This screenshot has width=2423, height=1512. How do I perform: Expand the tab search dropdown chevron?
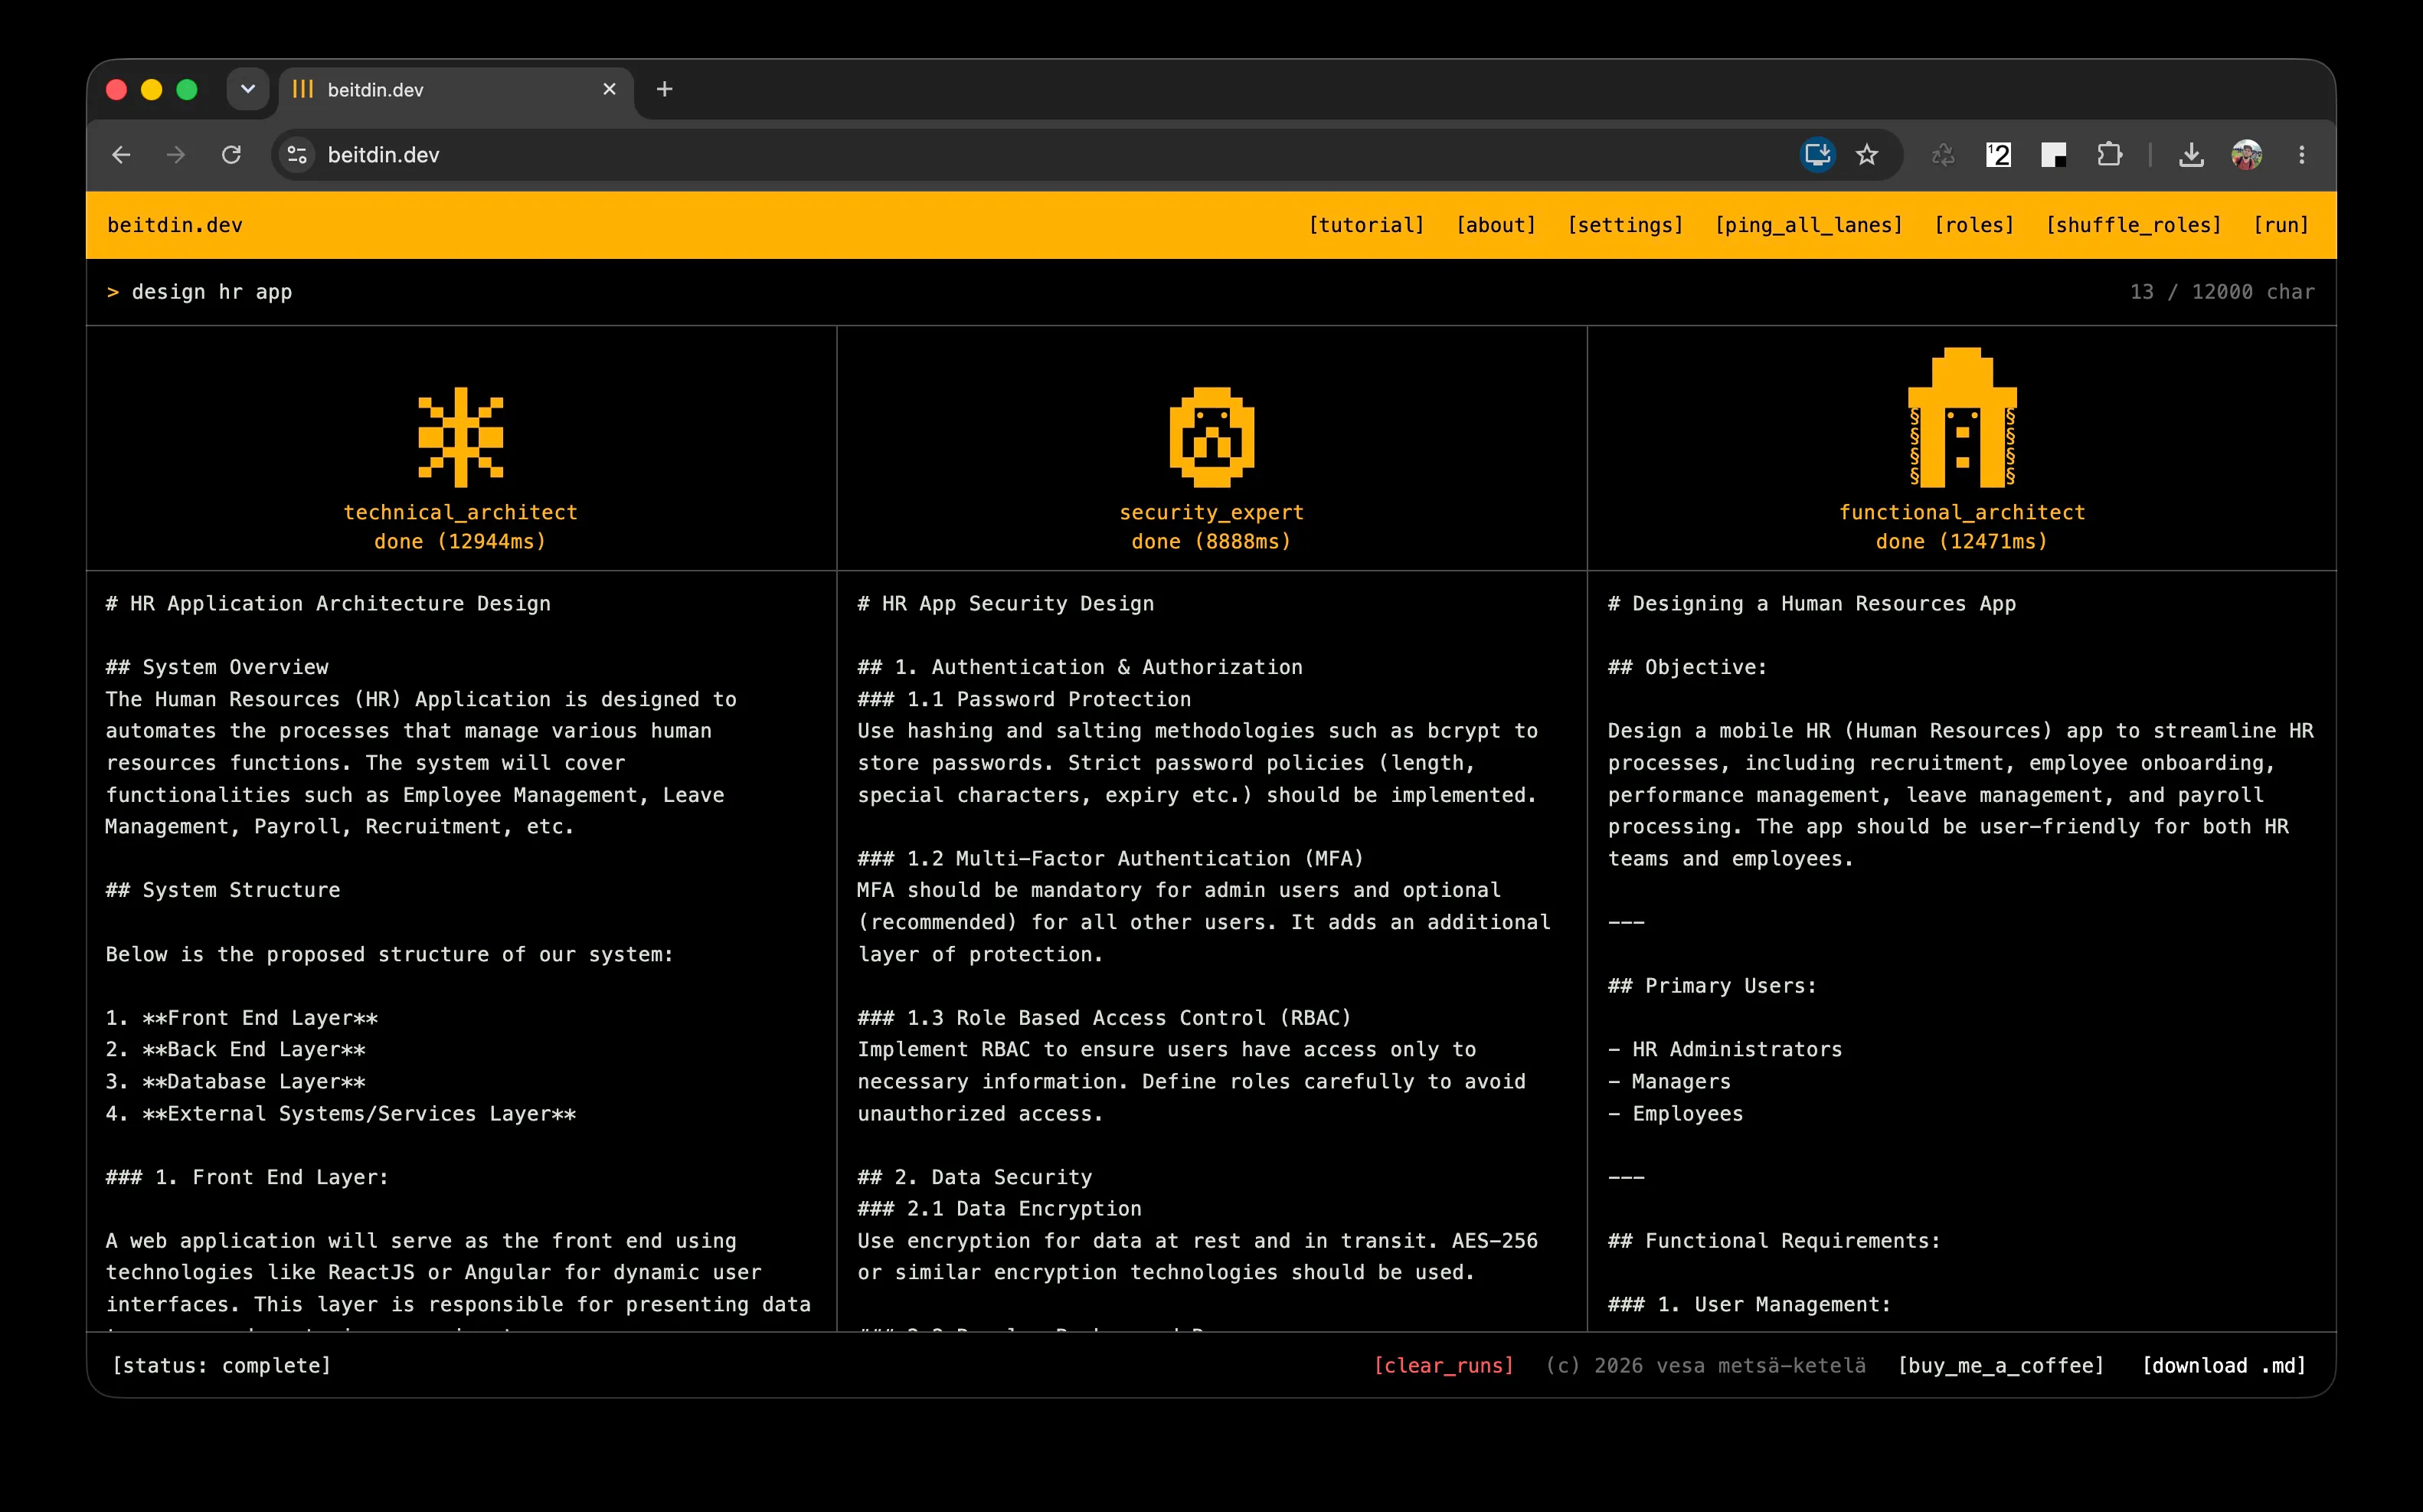click(x=248, y=89)
